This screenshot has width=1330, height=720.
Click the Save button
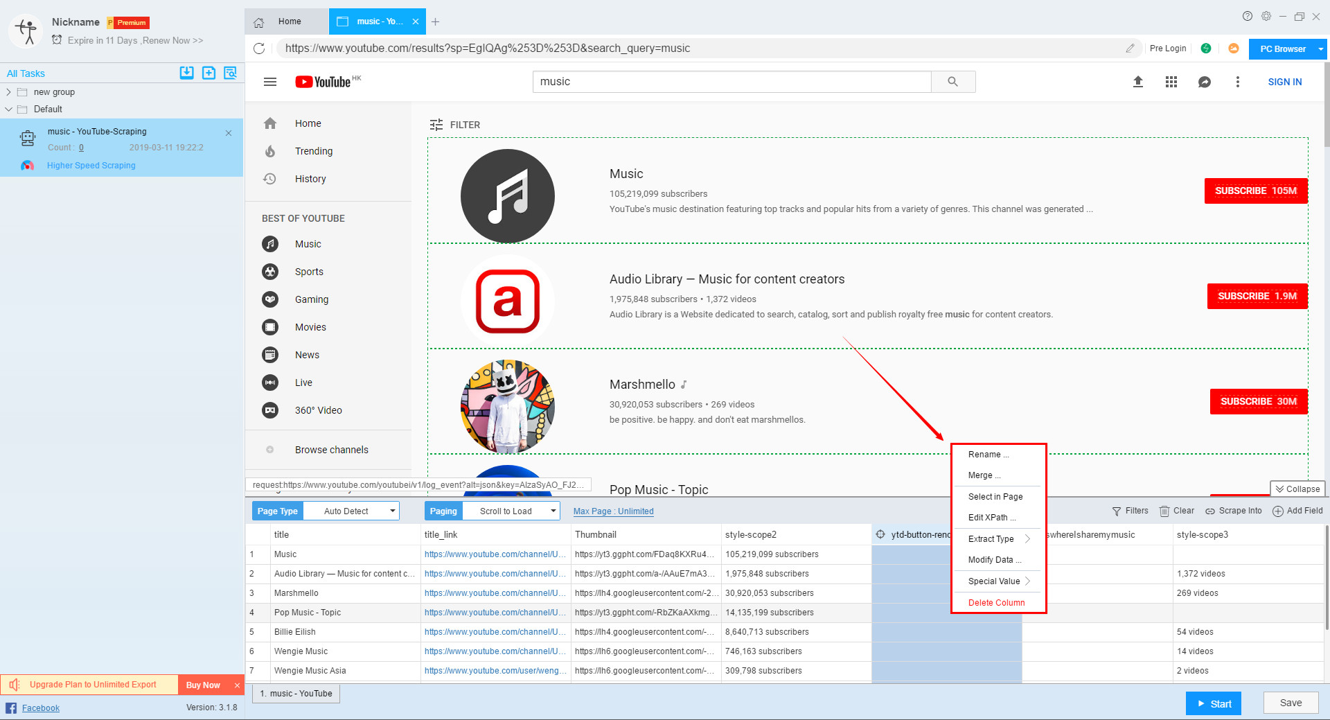[x=1291, y=703]
